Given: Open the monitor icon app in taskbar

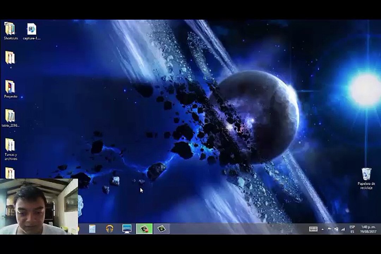Looking at the screenshot, I should click(x=127, y=229).
